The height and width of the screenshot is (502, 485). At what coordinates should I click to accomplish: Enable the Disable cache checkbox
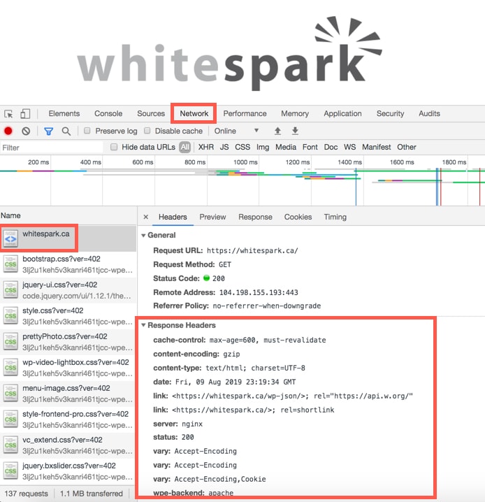tap(147, 131)
